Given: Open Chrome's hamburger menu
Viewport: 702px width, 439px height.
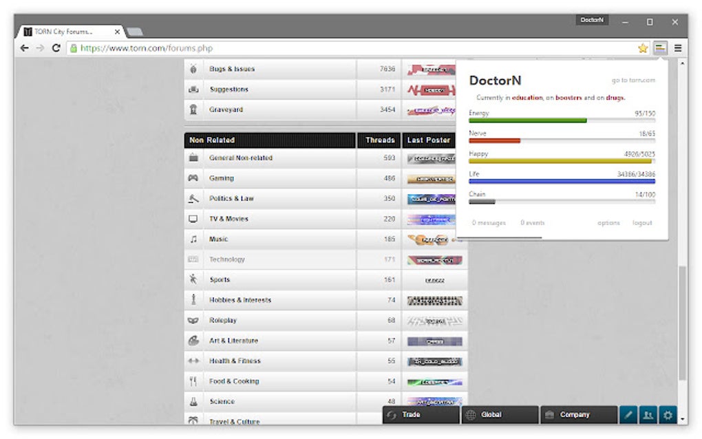Looking at the screenshot, I should tap(678, 48).
